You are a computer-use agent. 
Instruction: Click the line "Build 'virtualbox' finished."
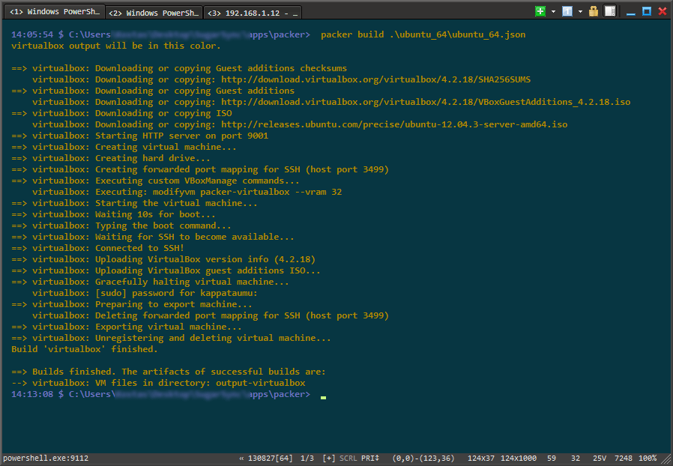pyautogui.click(x=85, y=349)
